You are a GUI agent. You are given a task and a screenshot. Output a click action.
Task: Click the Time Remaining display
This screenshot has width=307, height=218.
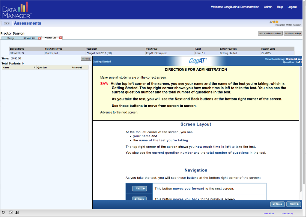pyautogui.click(x=284, y=59)
